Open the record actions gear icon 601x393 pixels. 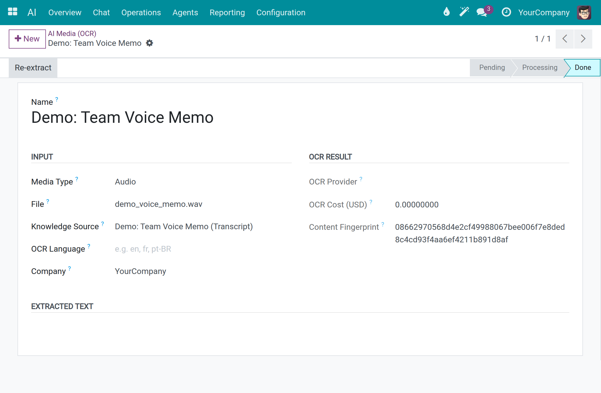149,43
